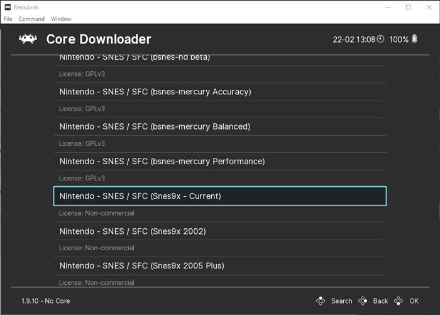
Task: Click the license text under Snes9x 2002
Action: point(97,248)
